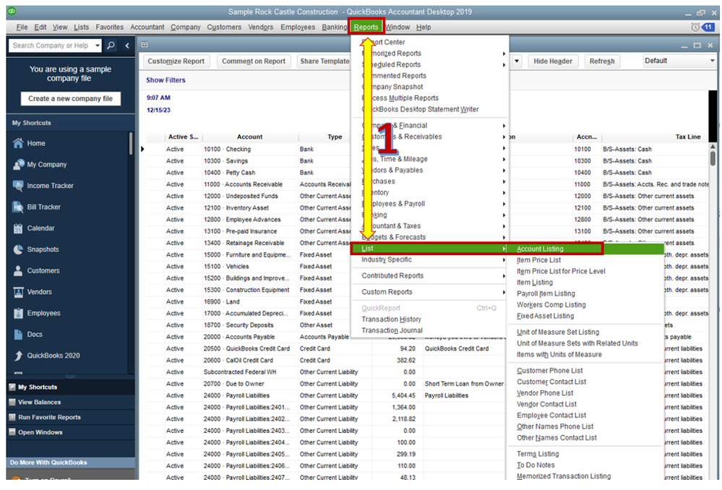Open the Docs shortcut icon

point(18,335)
